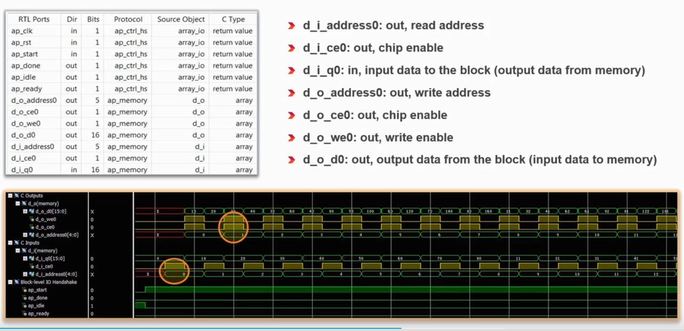
Task: Click the Protocol column header
Action: click(128, 19)
